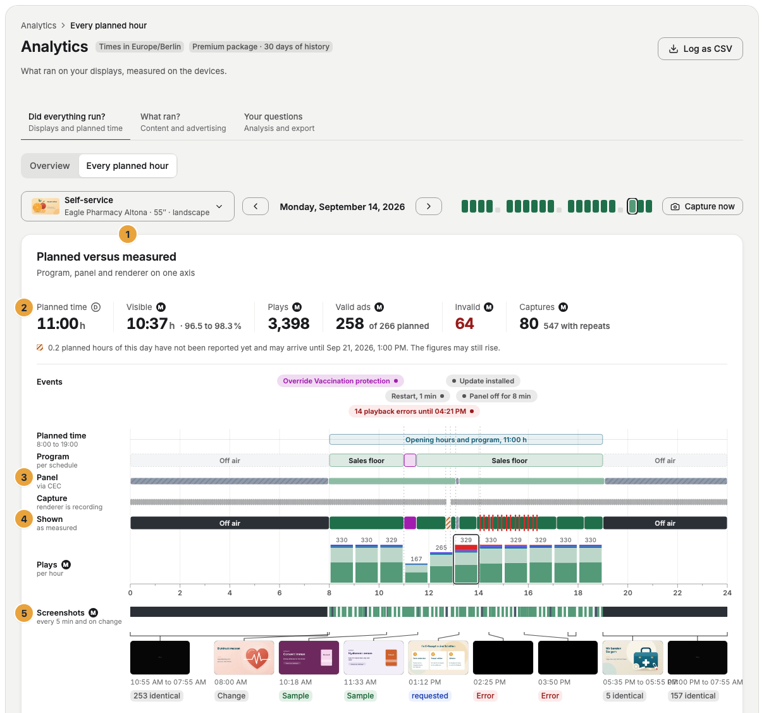The image size is (764, 713).
Task: Click the M badge by Plays per hour
Action: [x=66, y=565]
